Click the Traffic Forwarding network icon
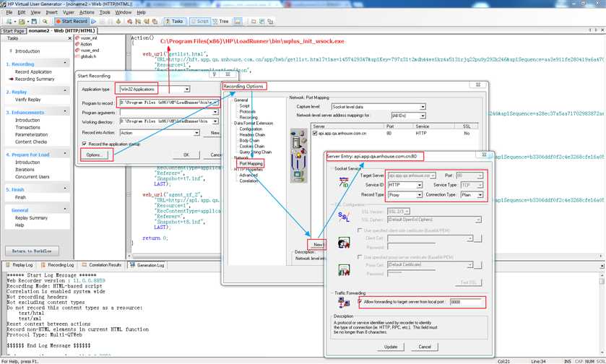This screenshot has height=364, width=606. click(344, 302)
